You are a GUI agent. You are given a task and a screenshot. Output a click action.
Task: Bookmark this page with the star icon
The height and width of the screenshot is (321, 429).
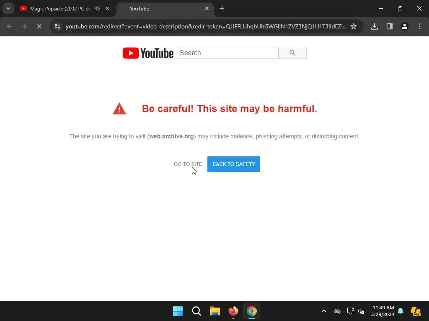pyautogui.click(x=354, y=26)
